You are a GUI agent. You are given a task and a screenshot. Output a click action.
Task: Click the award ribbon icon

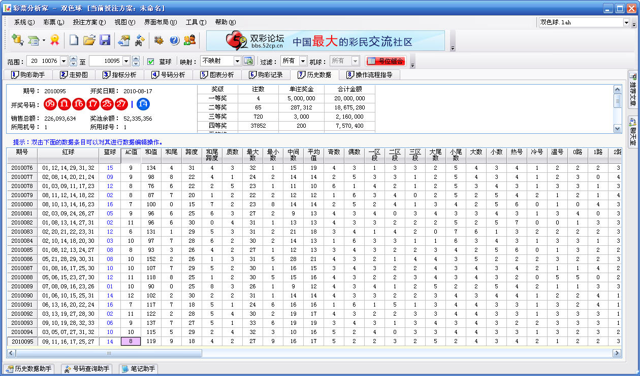(54, 41)
